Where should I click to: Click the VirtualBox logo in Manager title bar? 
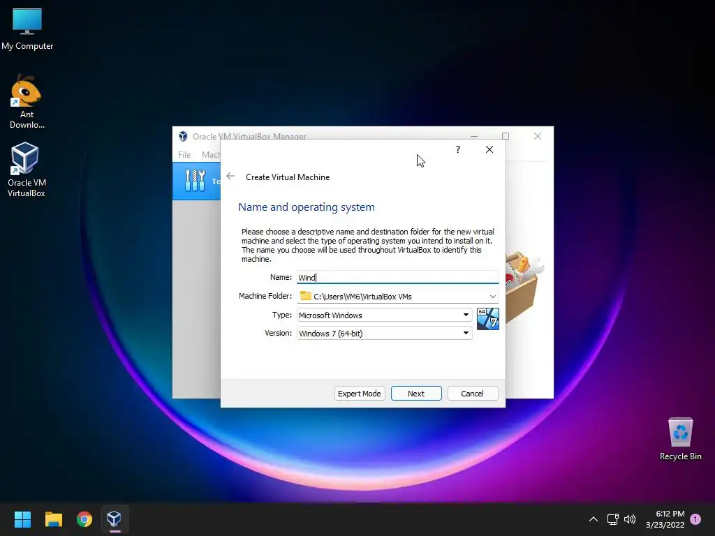pyautogui.click(x=183, y=136)
